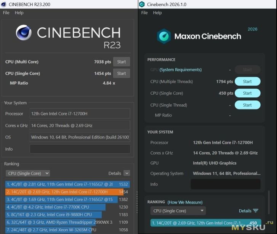Expand R23 ranking CPU (Single Core) dropdown
Screen dimensions: 277x234
click(27, 173)
